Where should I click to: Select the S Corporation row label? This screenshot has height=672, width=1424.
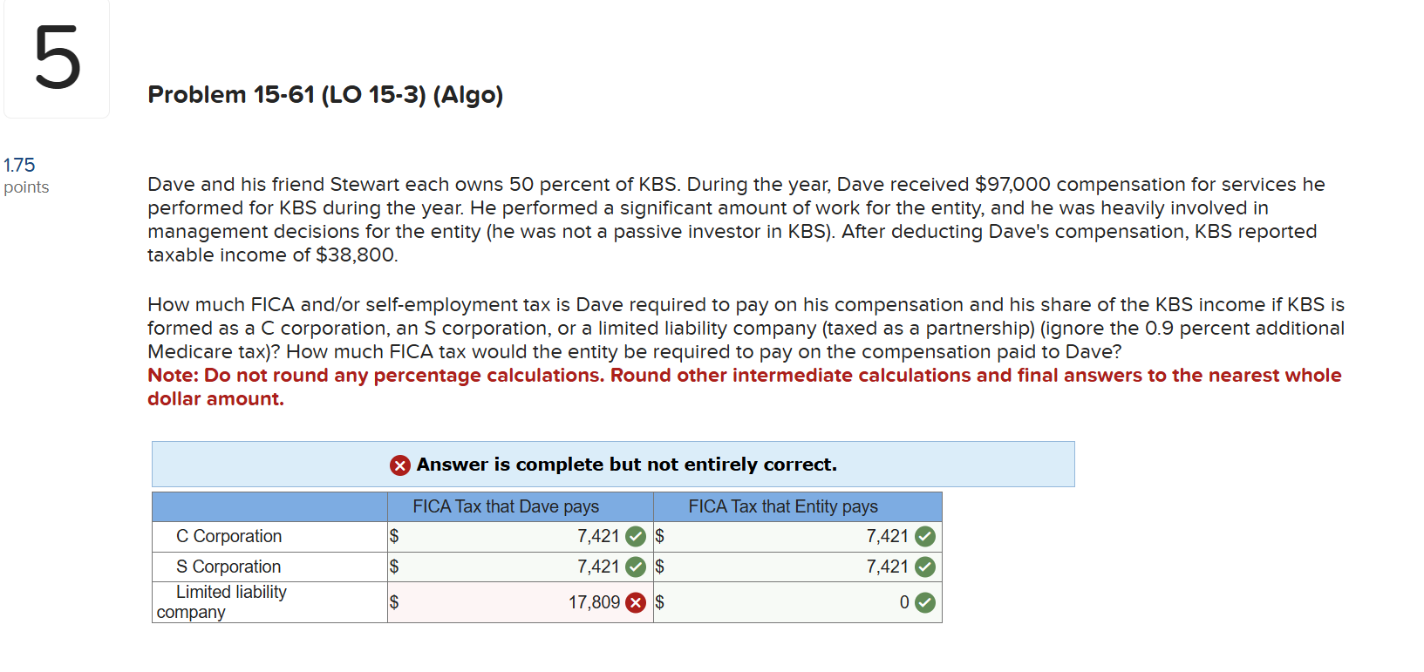click(x=230, y=567)
